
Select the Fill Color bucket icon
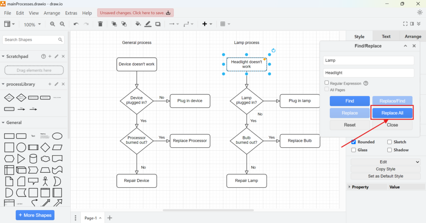(x=138, y=24)
